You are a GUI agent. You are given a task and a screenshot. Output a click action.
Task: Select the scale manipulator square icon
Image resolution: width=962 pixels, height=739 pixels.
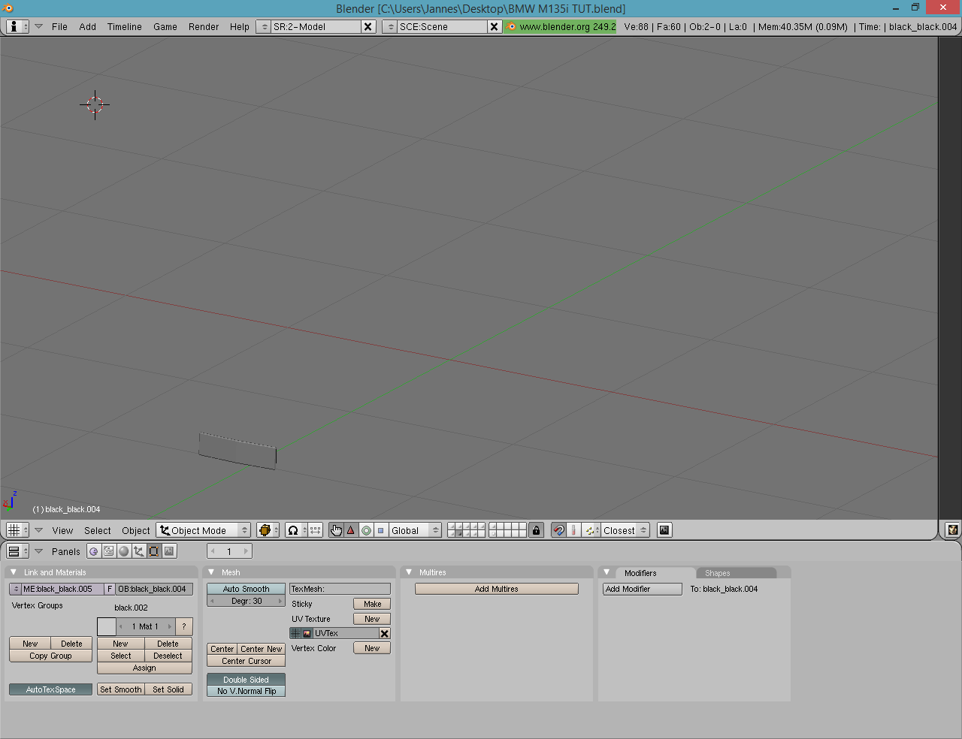(381, 530)
